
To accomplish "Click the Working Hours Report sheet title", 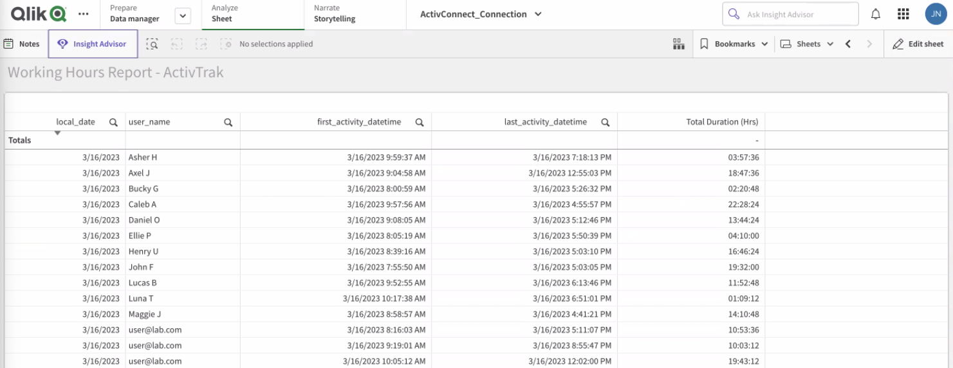I will pos(116,72).
